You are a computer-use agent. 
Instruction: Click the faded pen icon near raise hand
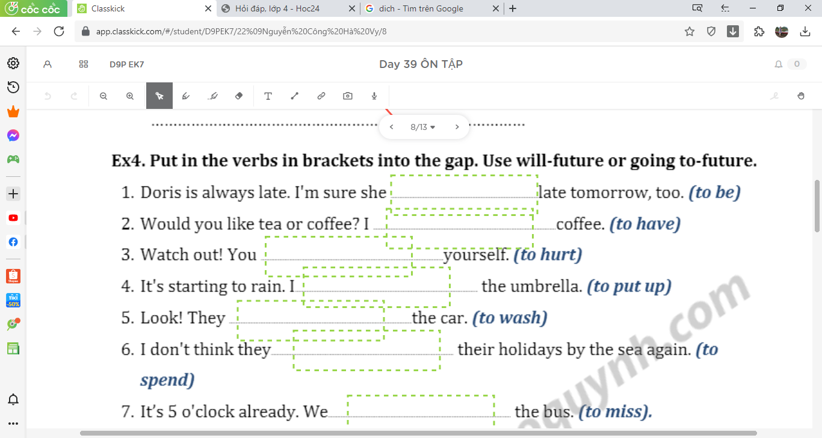coord(774,96)
